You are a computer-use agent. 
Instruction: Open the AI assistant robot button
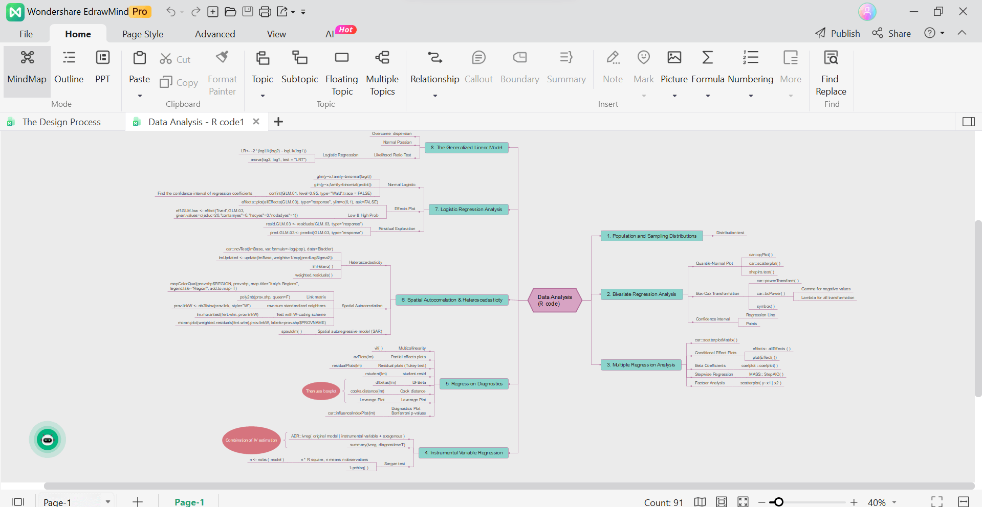pos(48,440)
